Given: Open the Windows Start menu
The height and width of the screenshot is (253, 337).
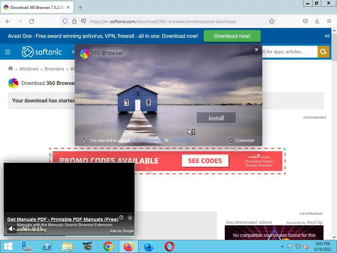Looking at the screenshot, I should pos(8,246).
